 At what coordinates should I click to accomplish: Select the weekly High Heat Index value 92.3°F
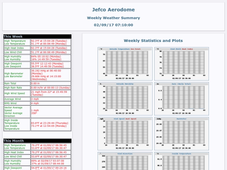(49, 48)
